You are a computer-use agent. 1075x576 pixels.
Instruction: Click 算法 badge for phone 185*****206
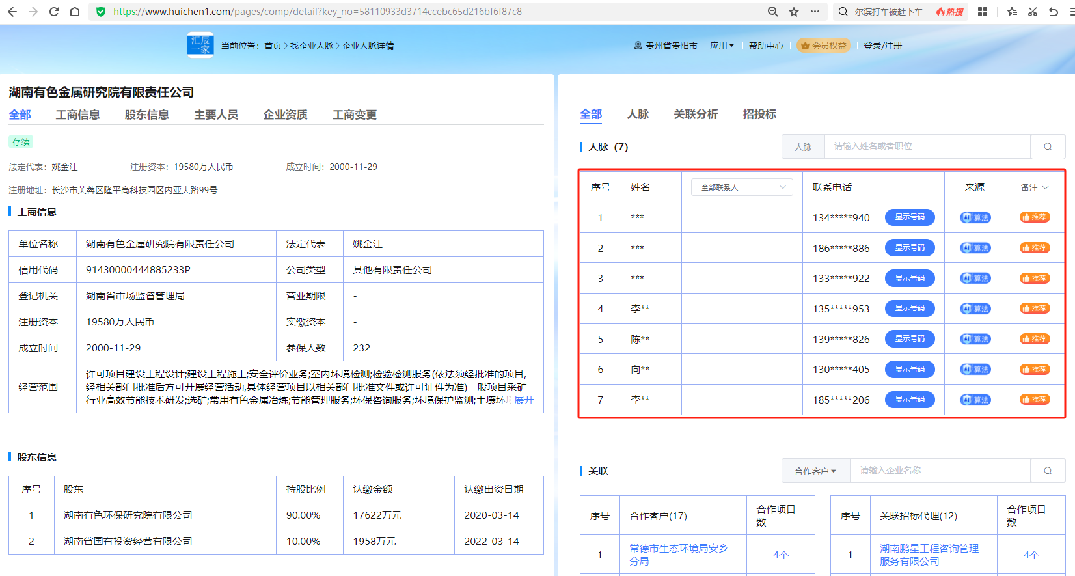click(x=975, y=400)
